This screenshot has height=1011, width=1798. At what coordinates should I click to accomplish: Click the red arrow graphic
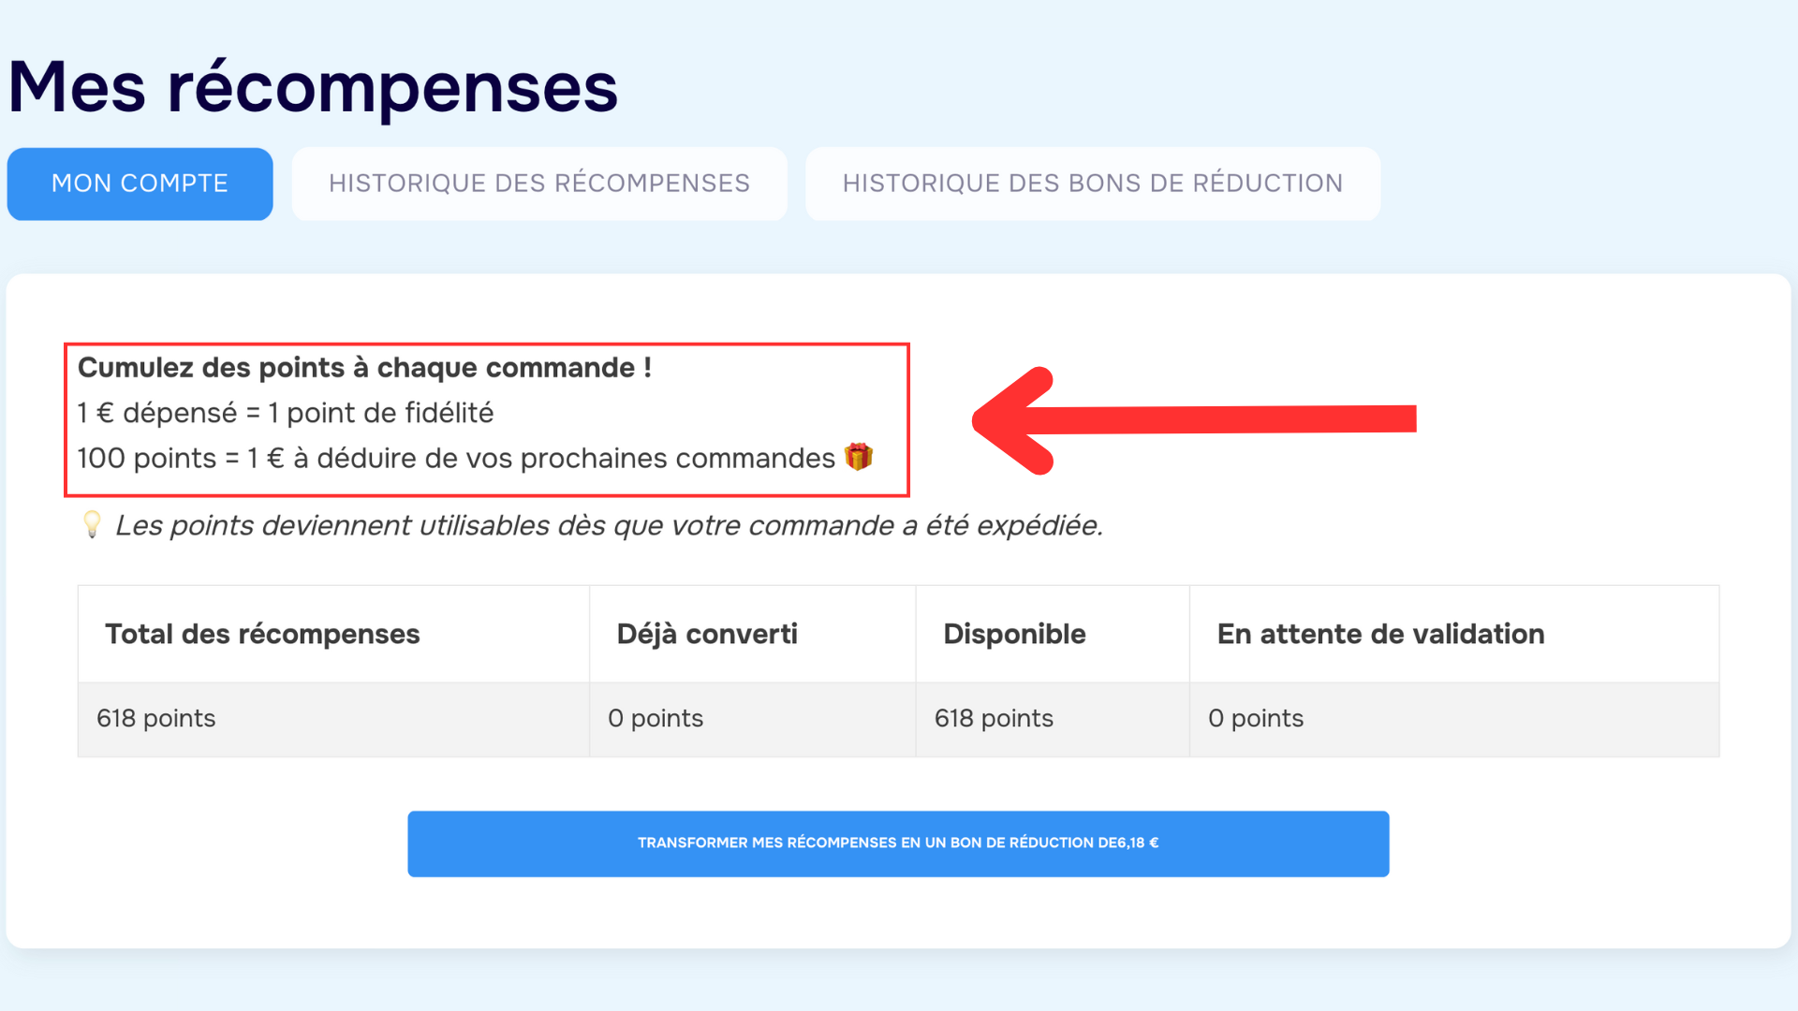pos(1194,420)
